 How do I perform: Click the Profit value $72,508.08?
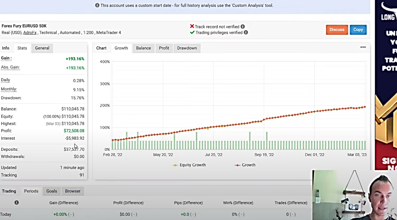[74, 131]
